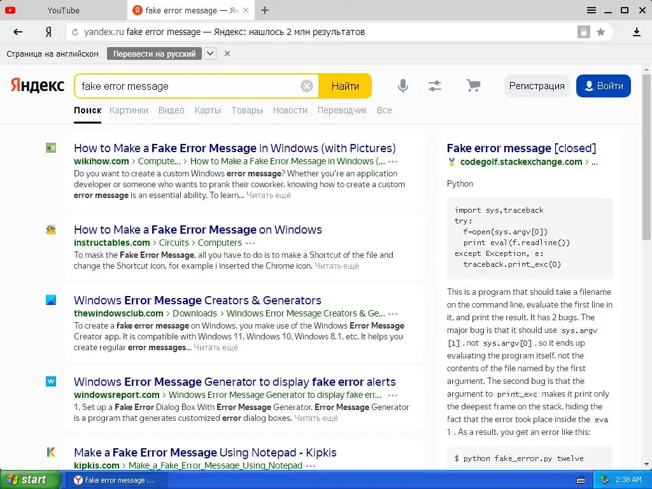Open options dots for kipkis result
The width and height of the screenshot is (652, 489).
coord(311,465)
